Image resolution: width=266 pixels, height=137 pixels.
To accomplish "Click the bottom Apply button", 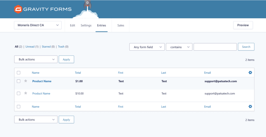I will coord(66,119).
